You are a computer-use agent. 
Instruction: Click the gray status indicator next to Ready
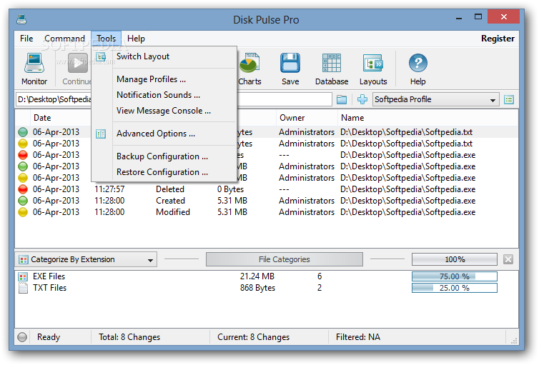[x=22, y=337]
